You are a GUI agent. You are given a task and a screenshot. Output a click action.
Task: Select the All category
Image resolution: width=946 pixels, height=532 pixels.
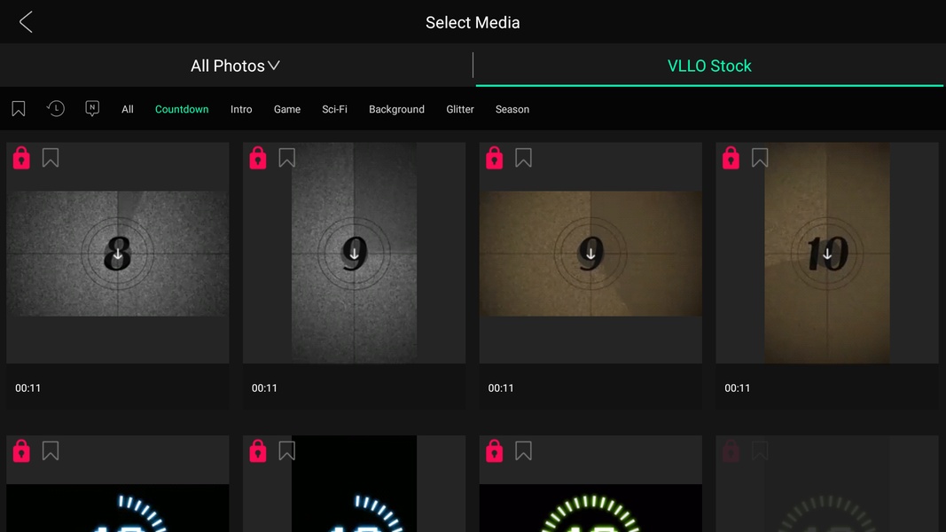pyautogui.click(x=128, y=109)
